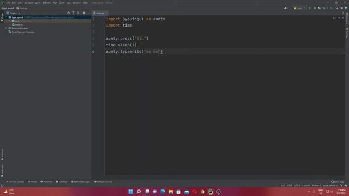Select the main.py editor tab

99,13
